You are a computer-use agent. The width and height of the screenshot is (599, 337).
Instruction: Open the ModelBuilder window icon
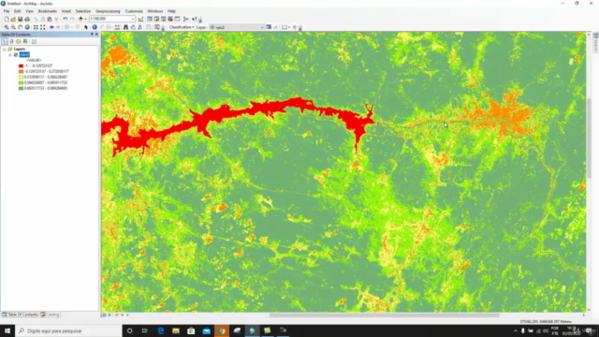(x=186, y=19)
